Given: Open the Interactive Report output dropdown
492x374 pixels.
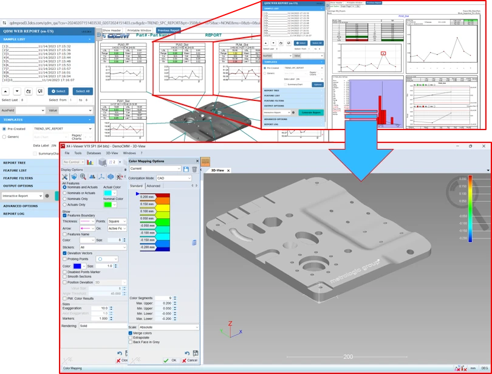Looking at the screenshot, I should [x=22, y=196].
